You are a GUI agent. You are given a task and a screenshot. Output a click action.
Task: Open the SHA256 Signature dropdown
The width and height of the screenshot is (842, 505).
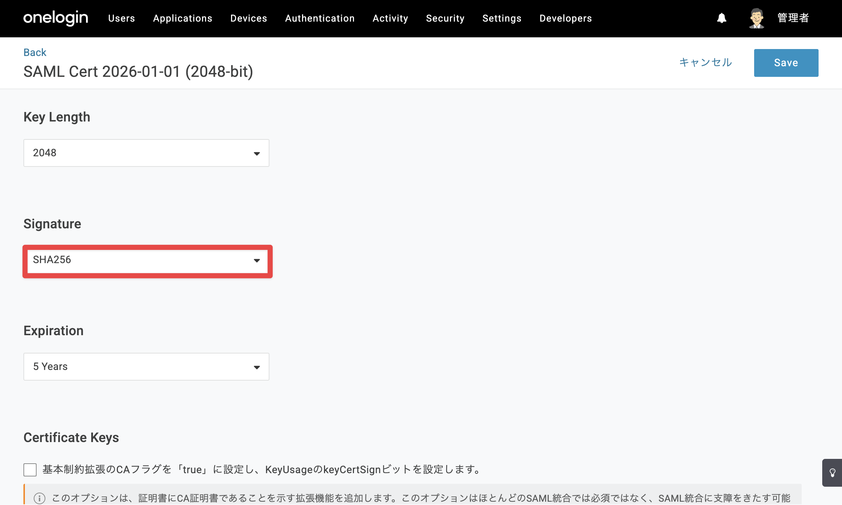click(x=148, y=261)
